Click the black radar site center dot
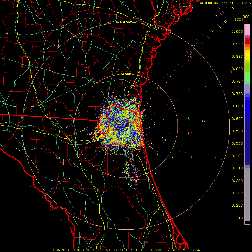Screen dimensions: 252x252 126,126
